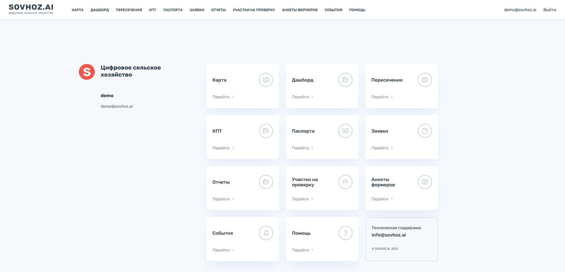Click the map icon on the Карта card

tap(266, 80)
